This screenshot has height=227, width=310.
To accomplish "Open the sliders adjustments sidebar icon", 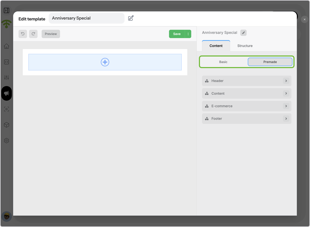I will click(x=6, y=78).
